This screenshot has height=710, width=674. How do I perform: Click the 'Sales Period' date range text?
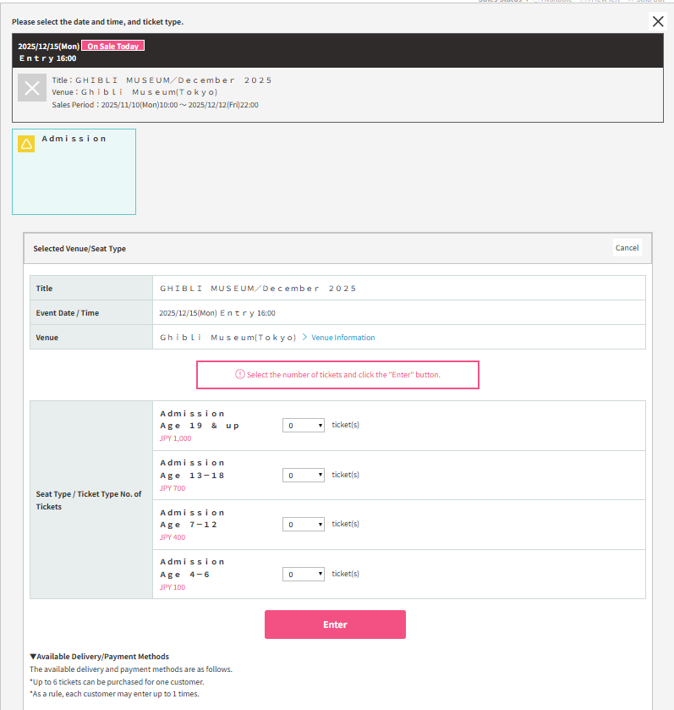(155, 105)
